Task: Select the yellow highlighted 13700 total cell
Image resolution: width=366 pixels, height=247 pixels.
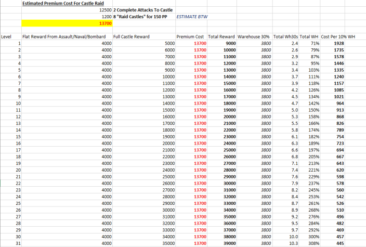Action: click(67, 23)
